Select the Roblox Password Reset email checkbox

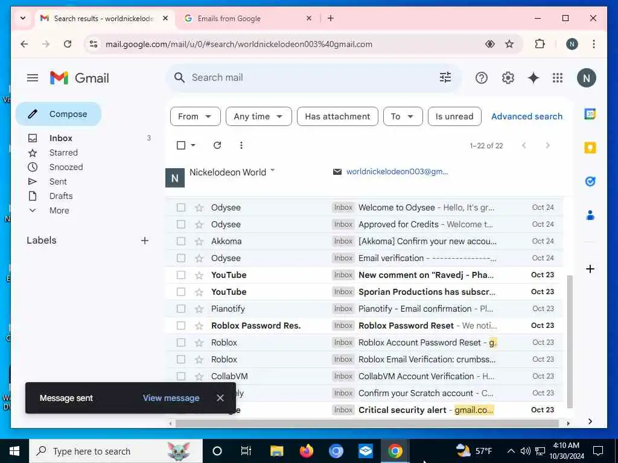pyautogui.click(x=181, y=326)
